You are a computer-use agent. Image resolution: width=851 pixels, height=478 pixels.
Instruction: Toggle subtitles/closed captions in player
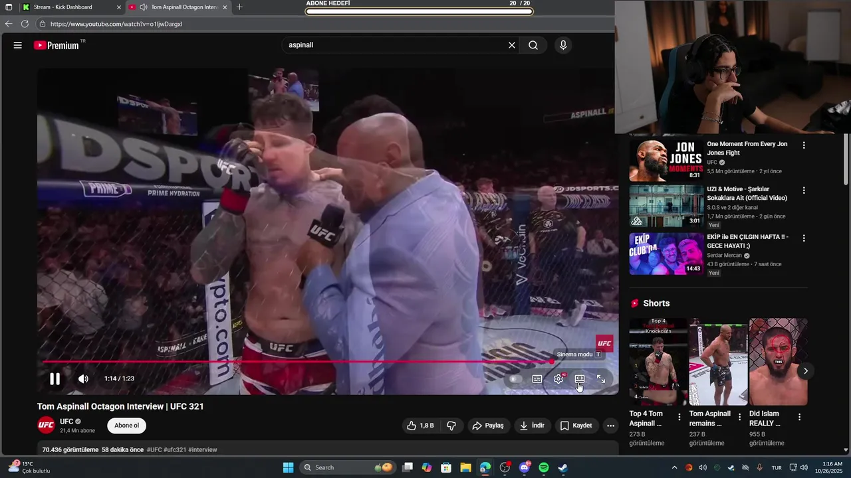pyautogui.click(x=537, y=379)
